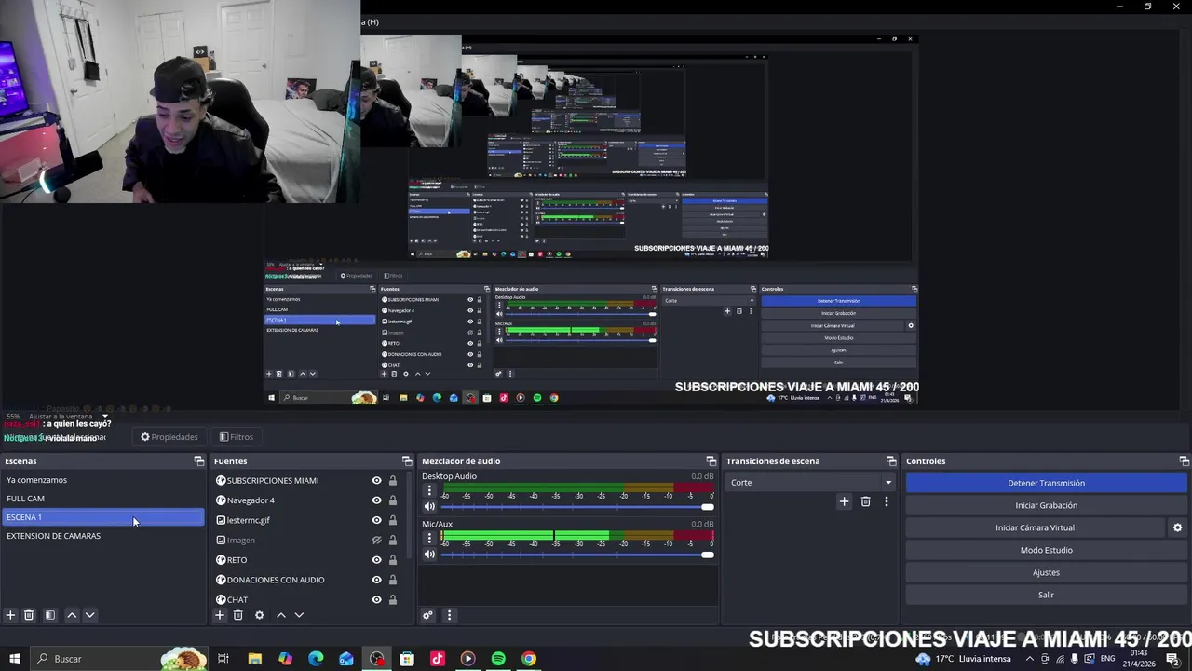Click Salir to exit OBS

click(1046, 595)
